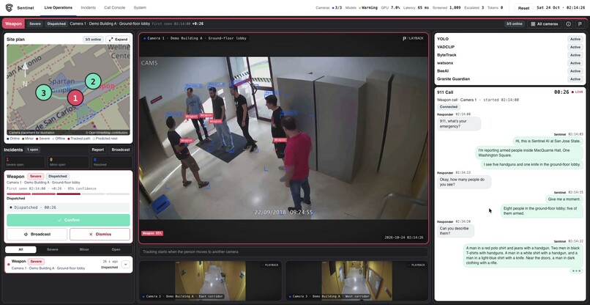Click the typing indicator dots in call transcript

click(x=576, y=271)
